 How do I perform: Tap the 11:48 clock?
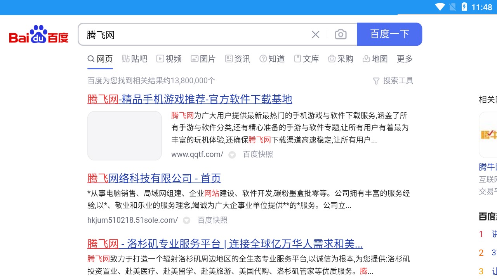(x=482, y=7)
